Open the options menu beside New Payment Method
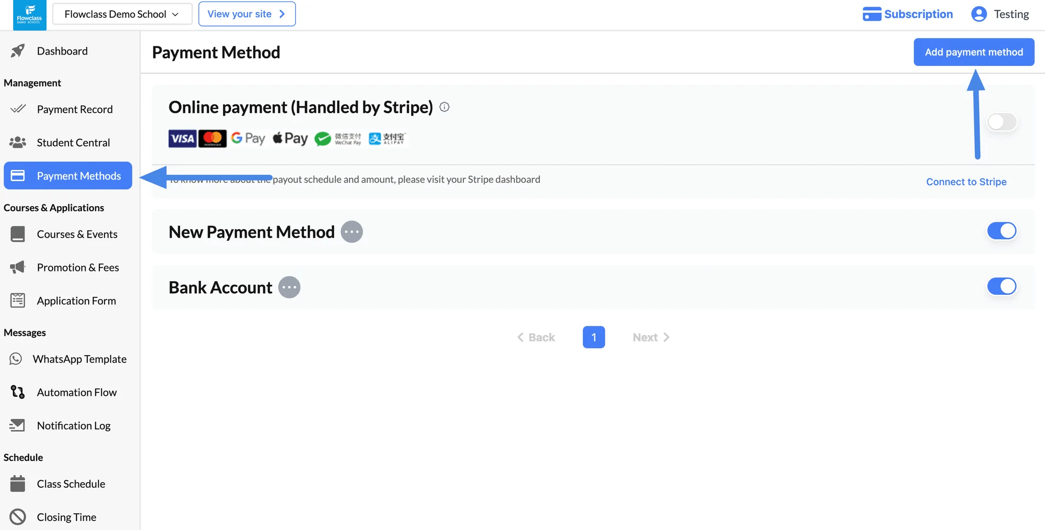The image size is (1045, 530). click(x=351, y=231)
